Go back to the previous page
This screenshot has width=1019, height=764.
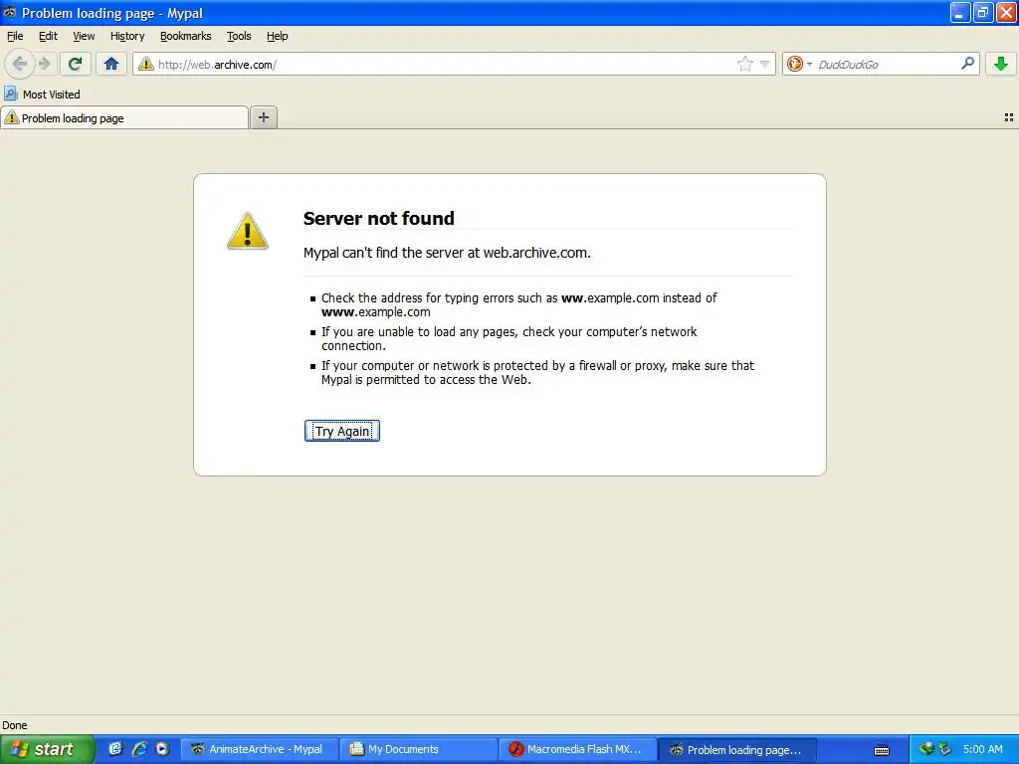20,64
